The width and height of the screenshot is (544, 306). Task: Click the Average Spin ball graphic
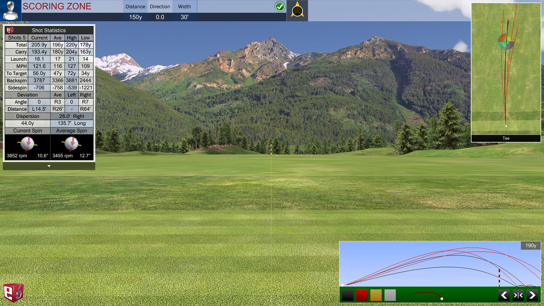(x=72, y=143)
